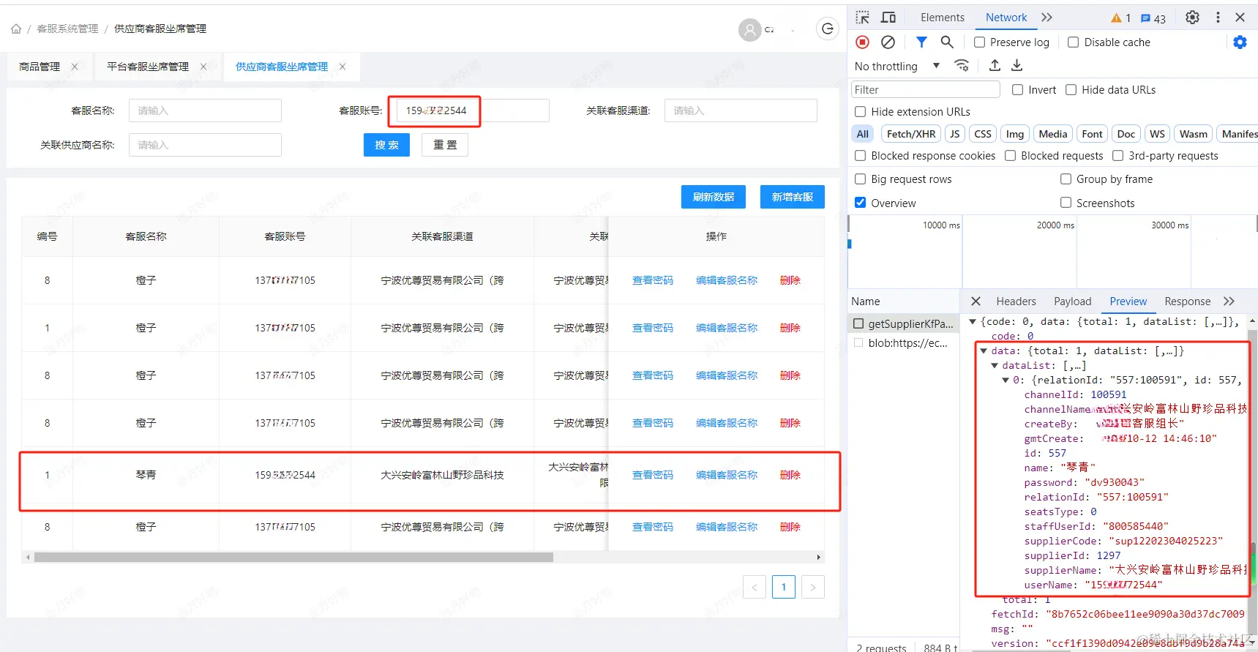This screenshot has height=652, width=1258.
Task: Click the warning count indicator
Action: pyautogui.click(x=1121, y=18)
